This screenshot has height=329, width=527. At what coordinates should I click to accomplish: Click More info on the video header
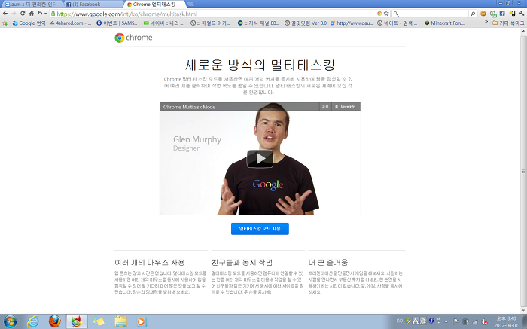346,107
